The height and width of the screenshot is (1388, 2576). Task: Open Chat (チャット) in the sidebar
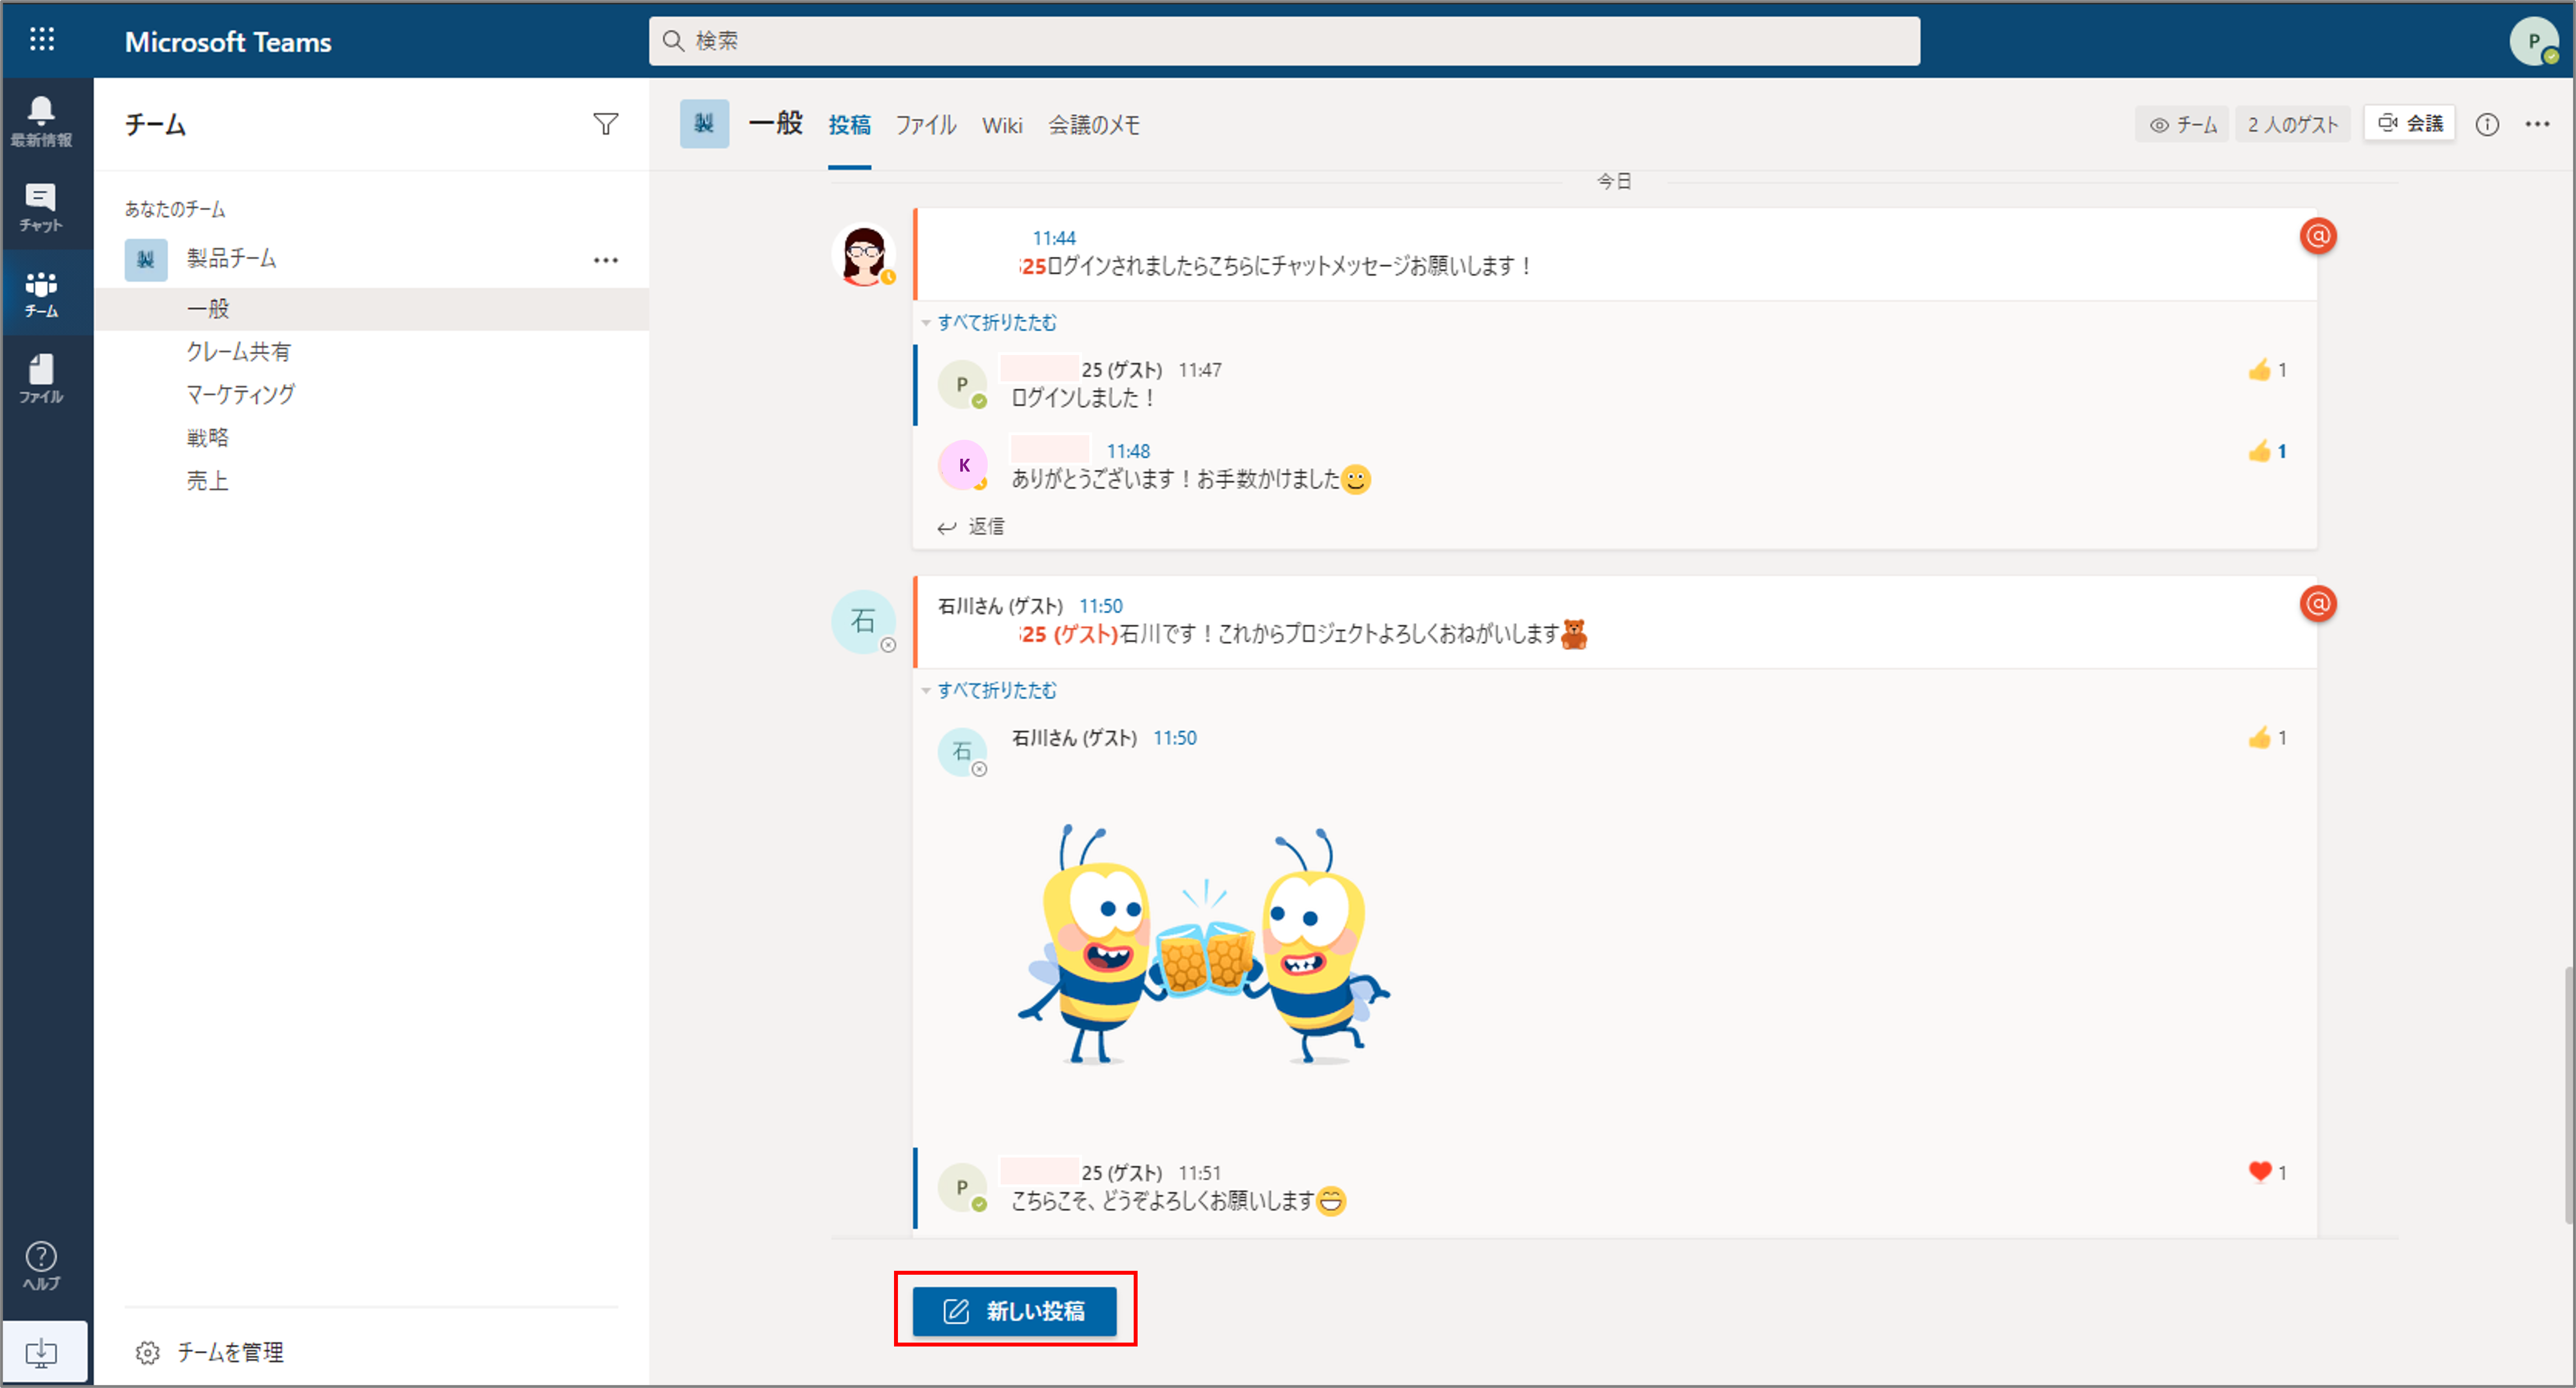point(41,208)
